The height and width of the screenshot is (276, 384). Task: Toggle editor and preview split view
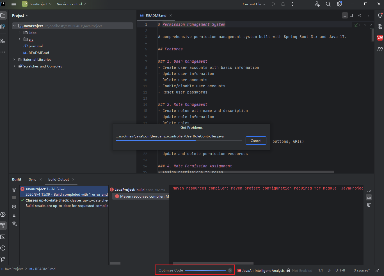point(352,15)
